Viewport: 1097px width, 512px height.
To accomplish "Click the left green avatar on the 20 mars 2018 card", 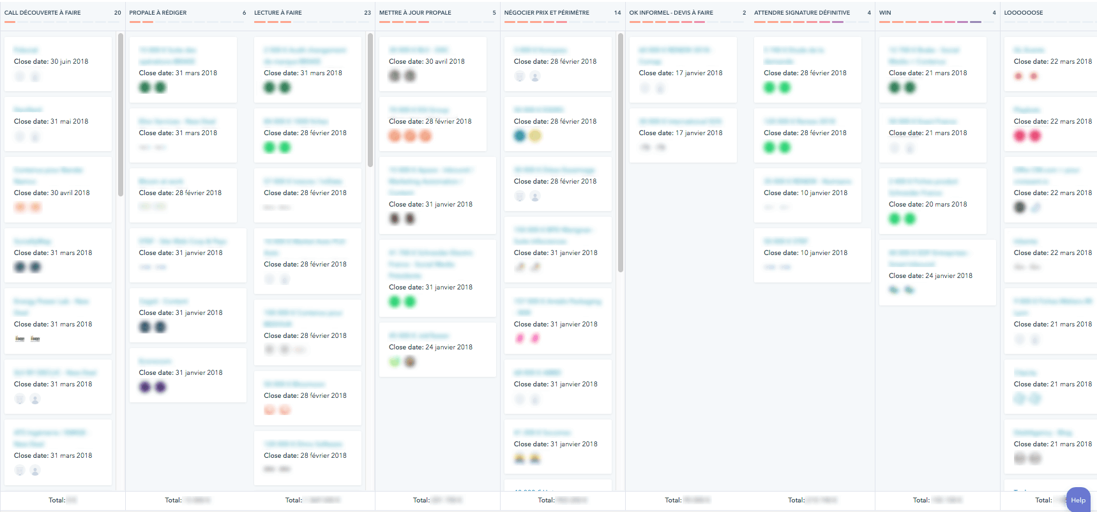I will [895, 219].
